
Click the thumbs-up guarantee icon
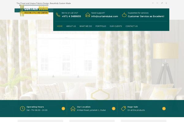click(124, 15)
